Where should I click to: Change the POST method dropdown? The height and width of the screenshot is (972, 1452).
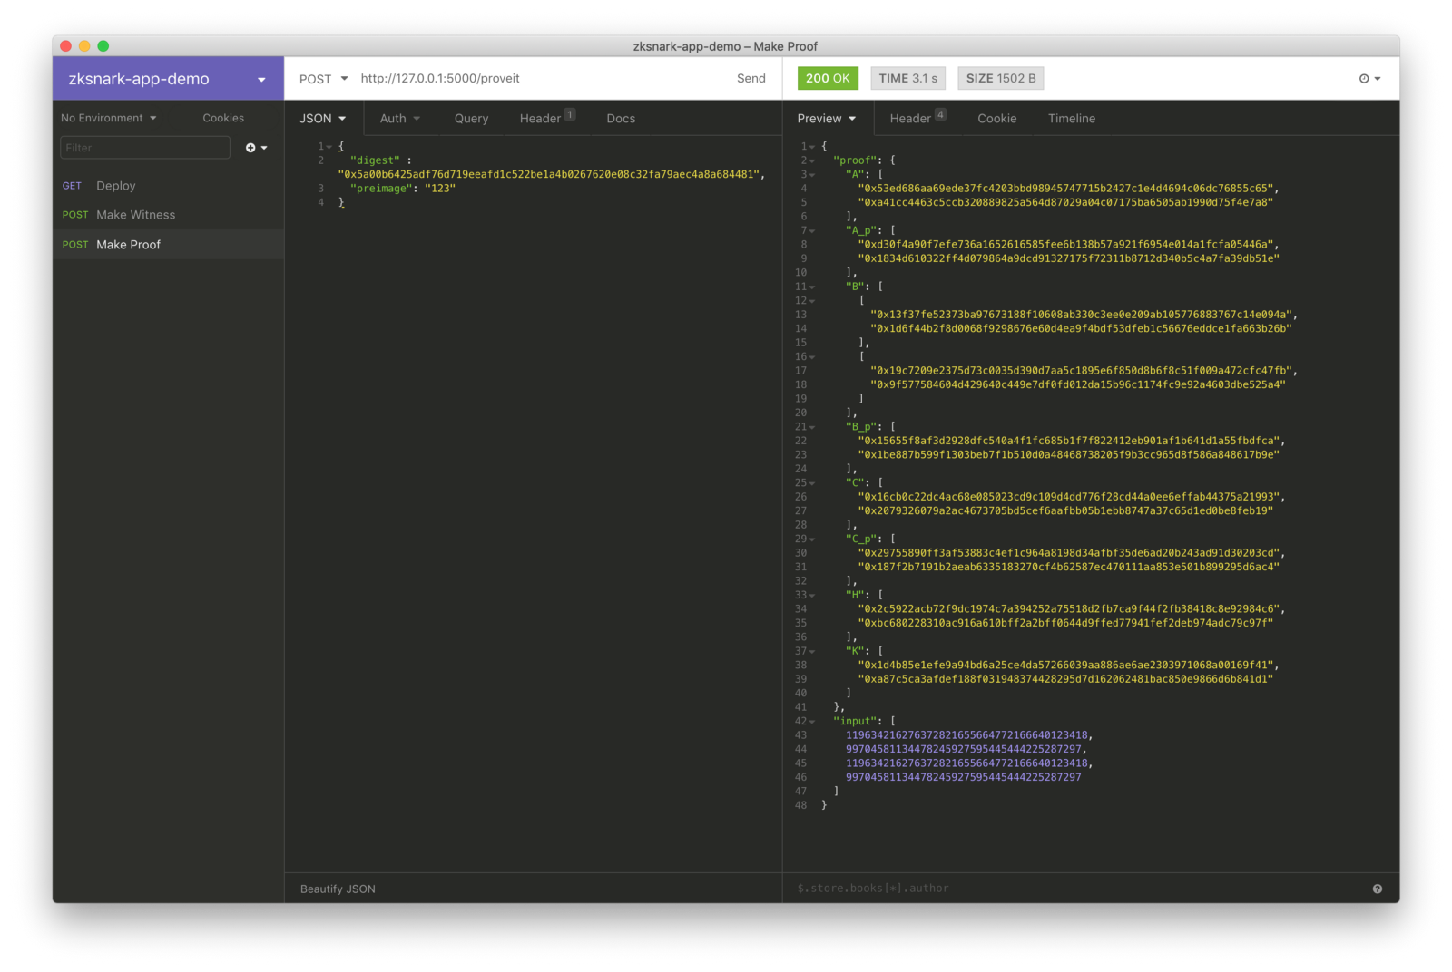tap(323, 79)
